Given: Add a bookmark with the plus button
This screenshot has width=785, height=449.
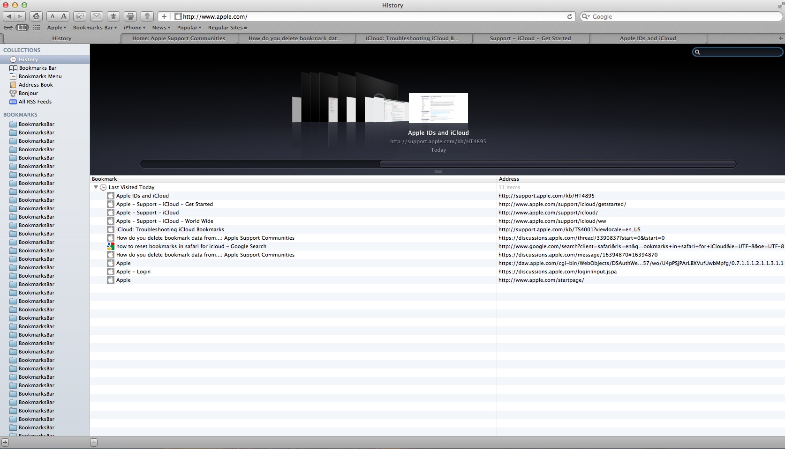Looking at the screenshot, I should tap(164, 16).
